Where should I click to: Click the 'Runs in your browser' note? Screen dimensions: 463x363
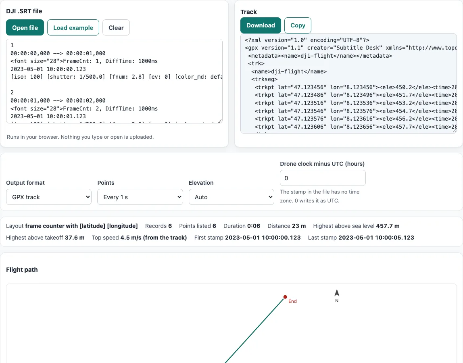[80, 137]
